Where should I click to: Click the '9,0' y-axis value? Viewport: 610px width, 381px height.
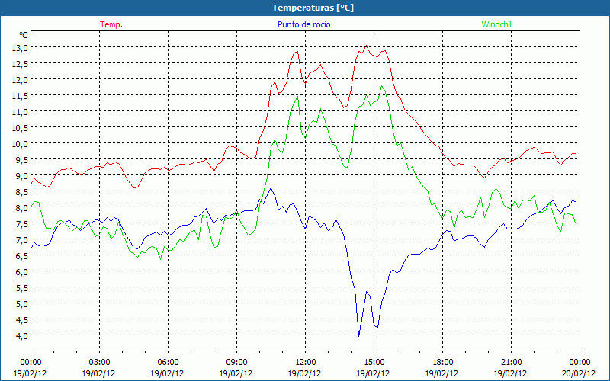click(x=22, y=176)
